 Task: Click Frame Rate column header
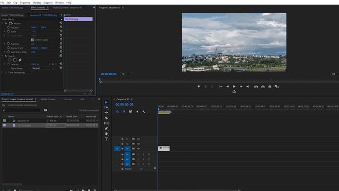(x=52, y=117)
